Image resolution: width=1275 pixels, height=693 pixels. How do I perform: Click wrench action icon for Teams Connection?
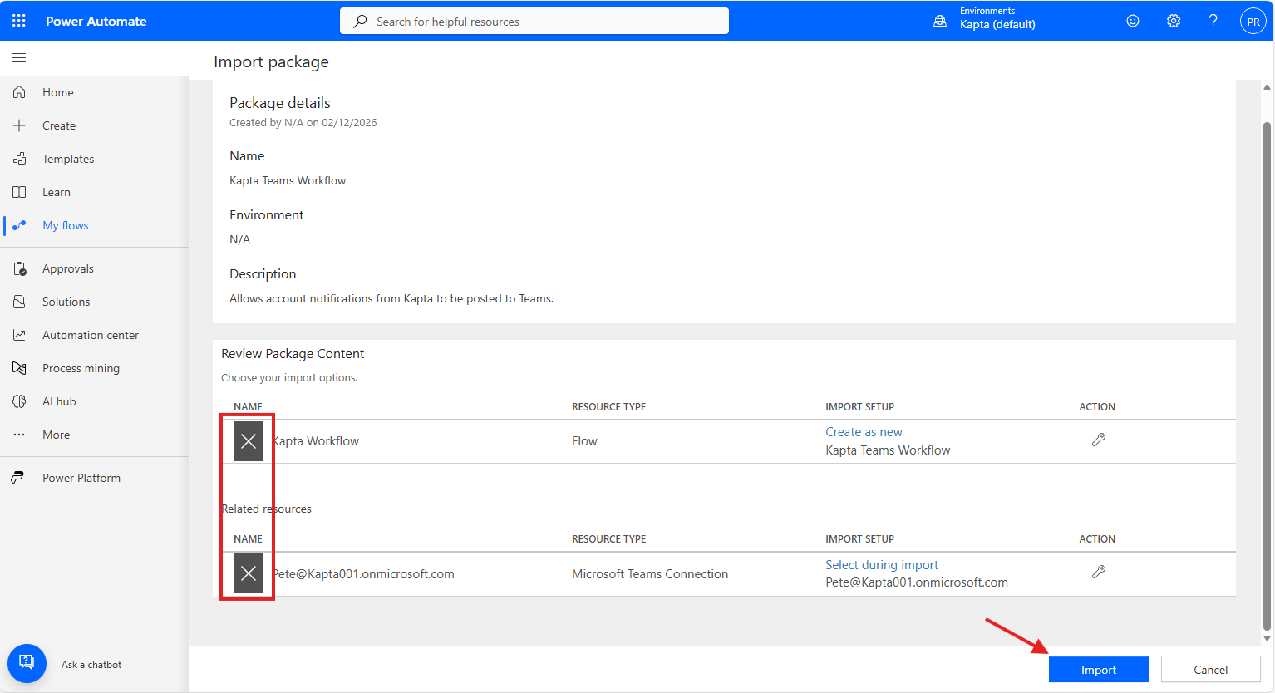1098,573
